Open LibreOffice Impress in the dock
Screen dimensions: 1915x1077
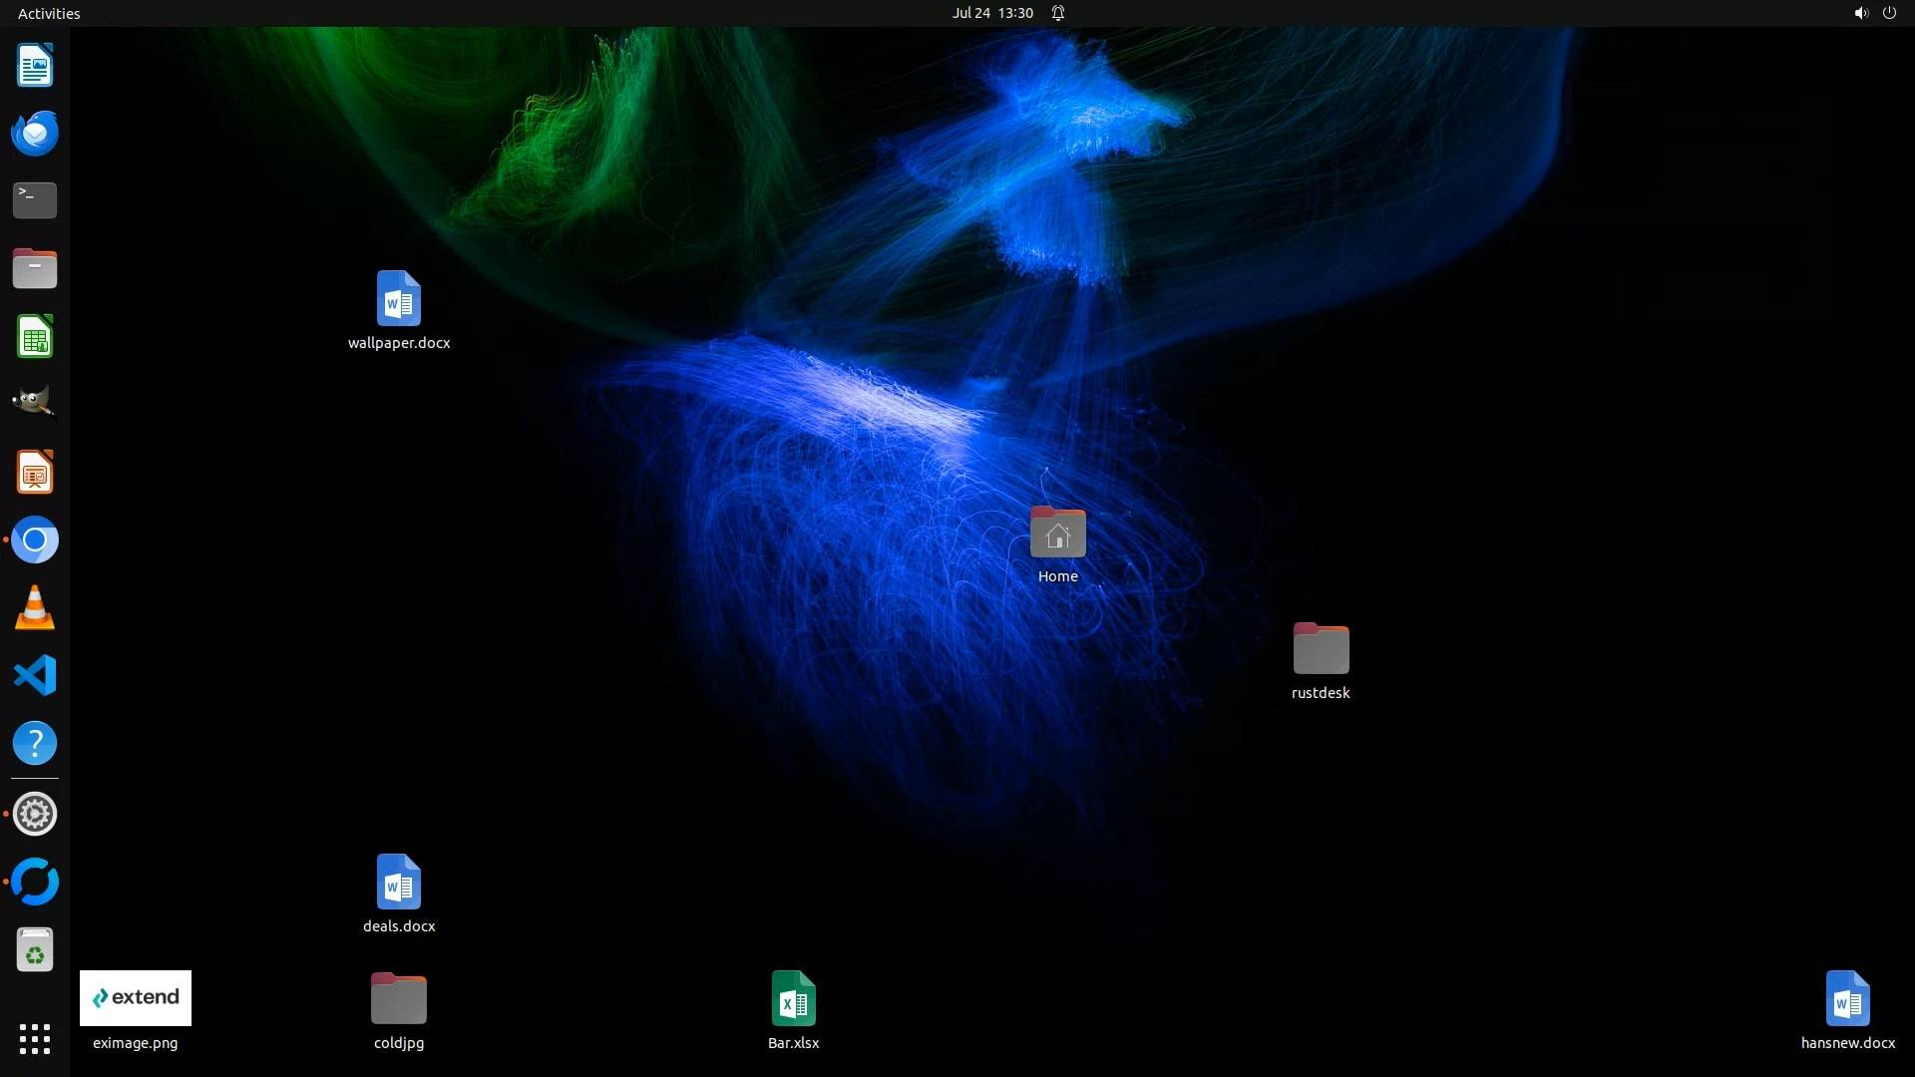point(35,472)
